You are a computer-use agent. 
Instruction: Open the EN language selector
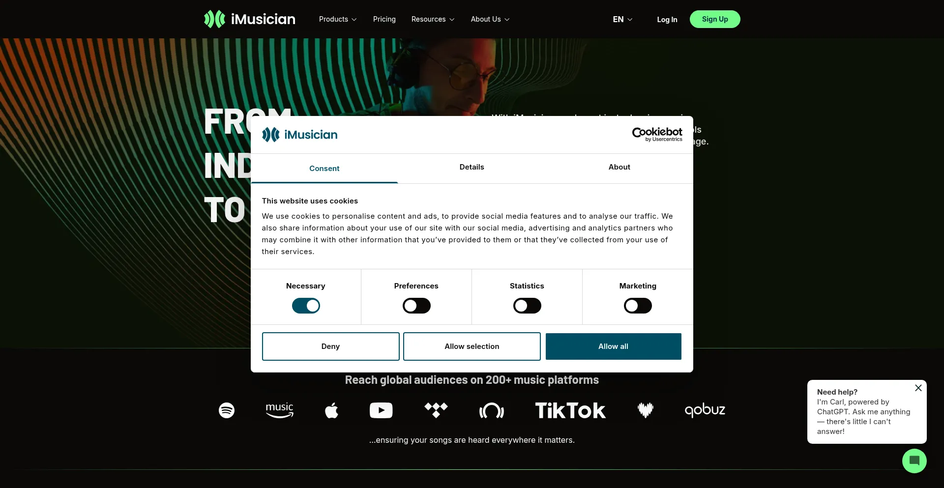[x=622, y=19]
